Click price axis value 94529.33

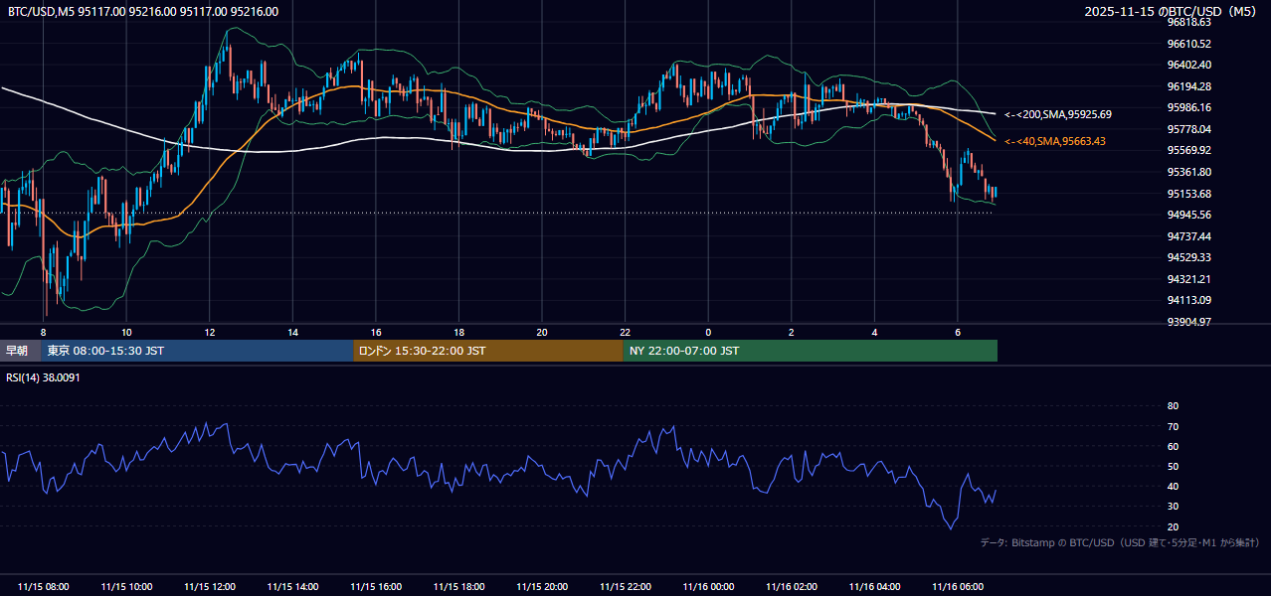pos(1189,258)
